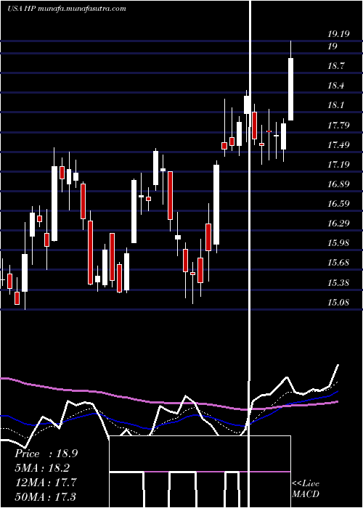This screenshot has height=508, width=363.
Task: Click the 19.19 price axis label
Action: tap(338, 33)
